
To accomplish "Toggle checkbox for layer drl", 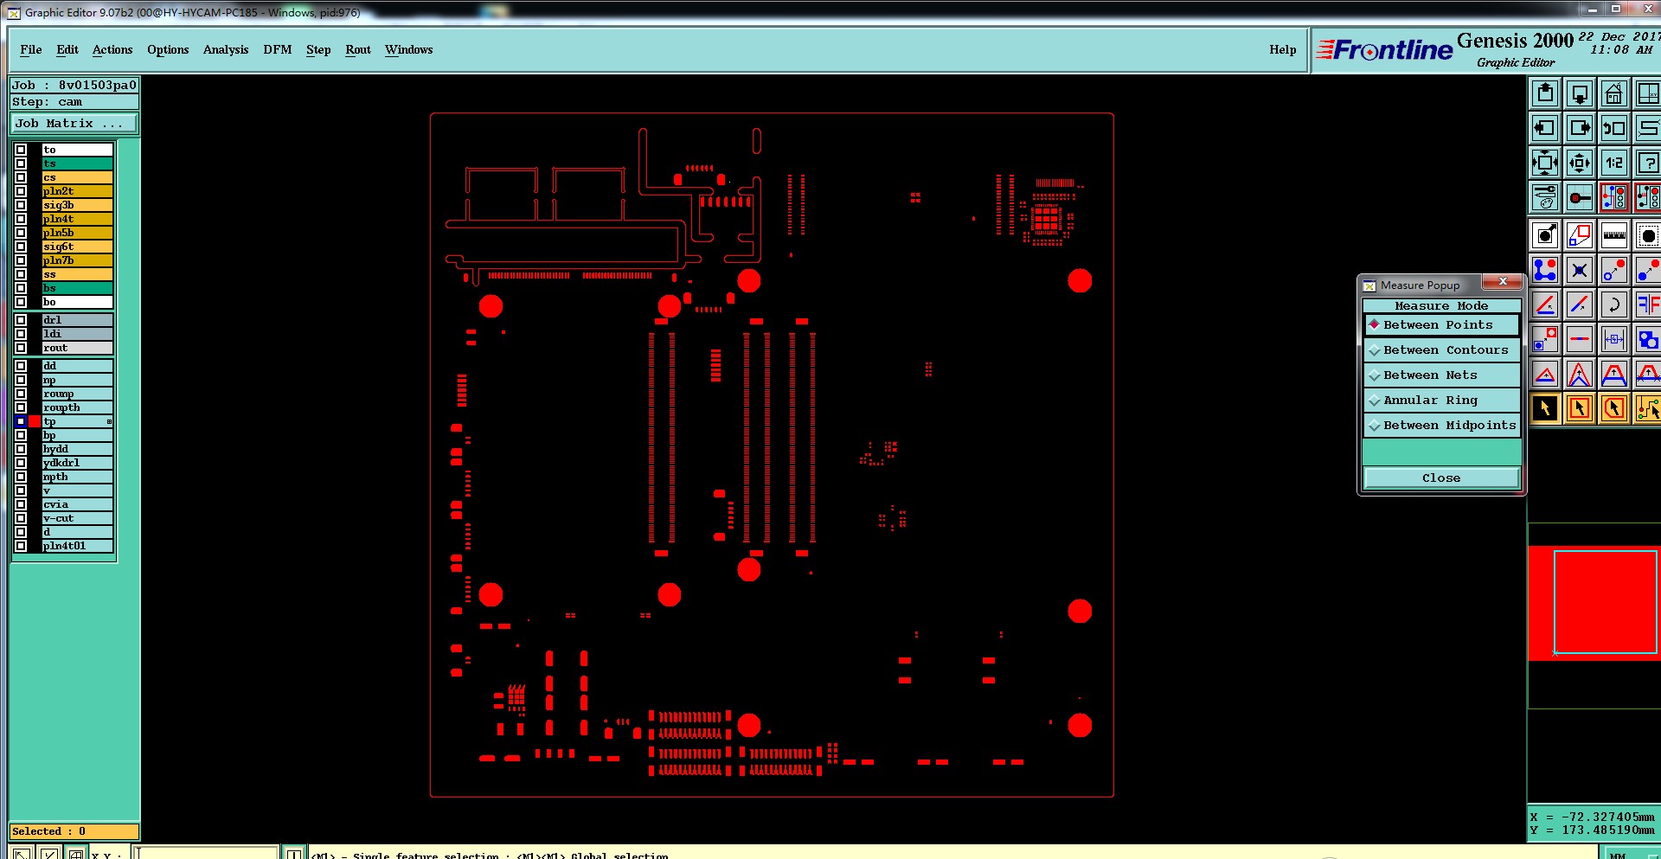I will [21, 320].
